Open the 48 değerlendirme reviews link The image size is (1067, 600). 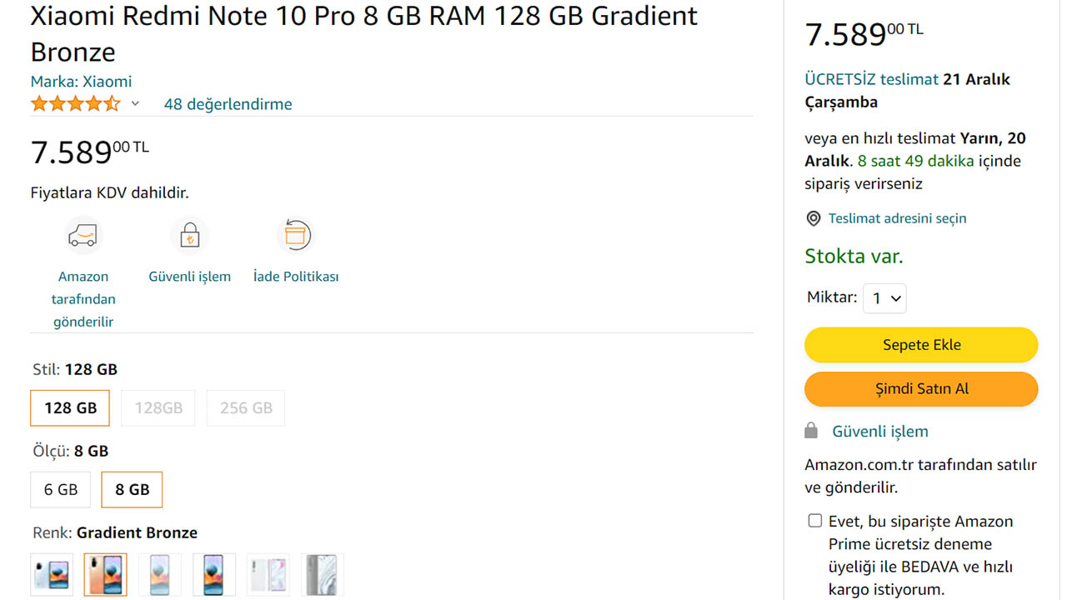pyautogui.click(x=228, y=104)
